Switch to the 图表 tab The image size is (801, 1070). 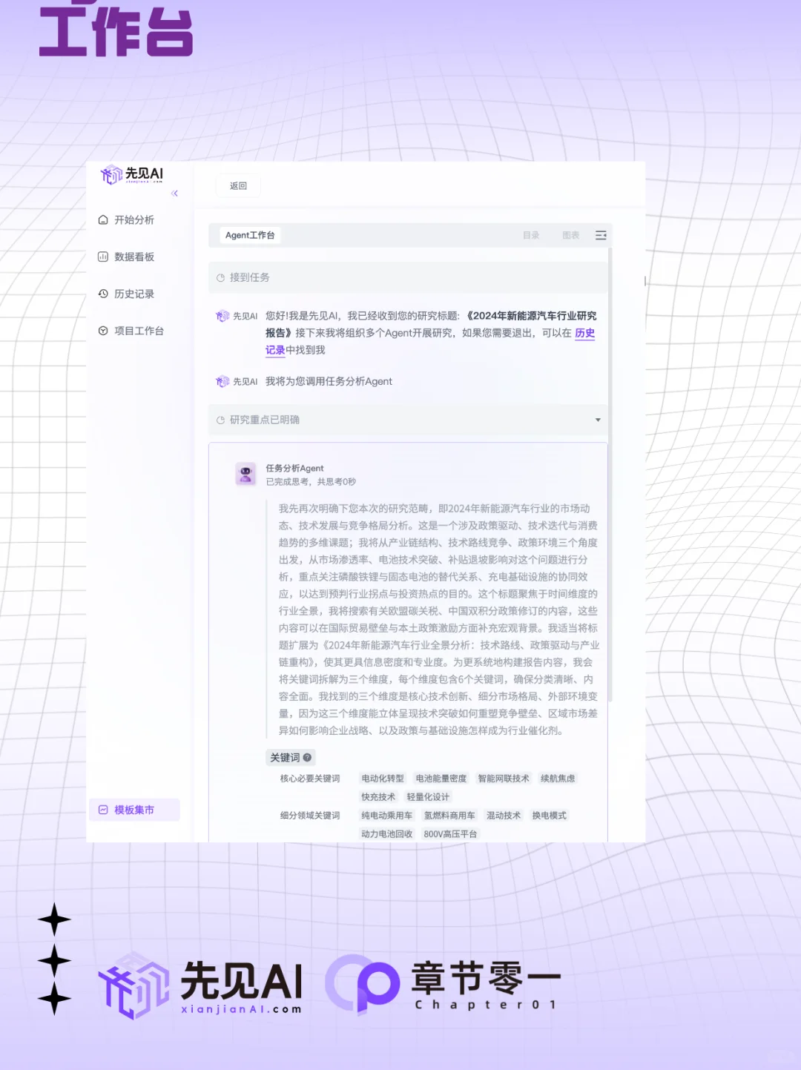pyautogui.click(x=570, y=235)
